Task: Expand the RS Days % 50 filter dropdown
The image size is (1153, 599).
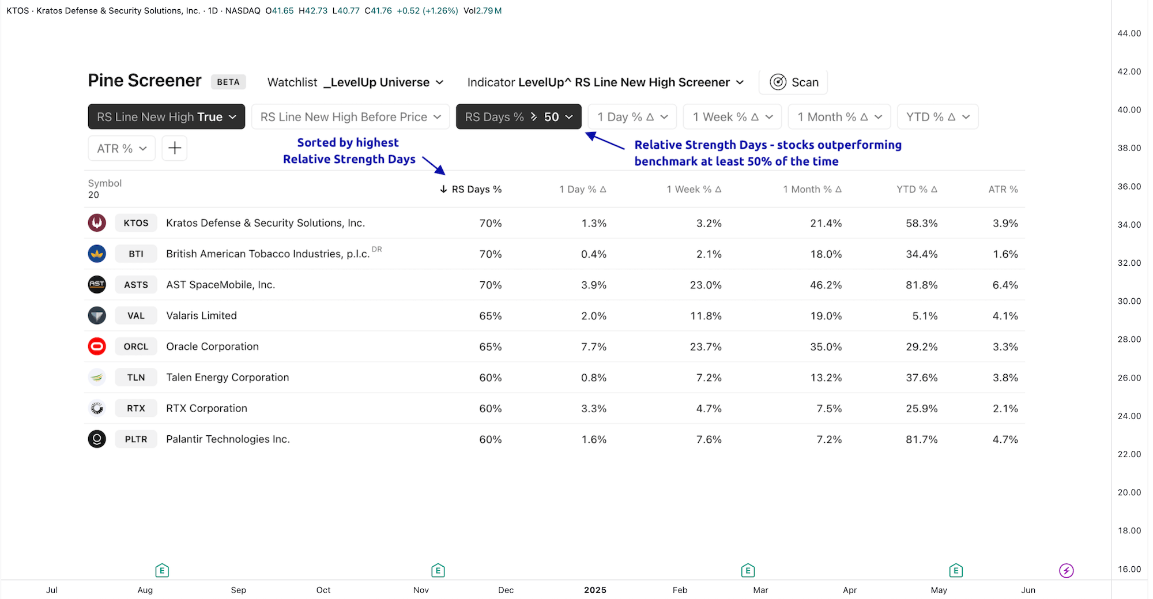Action: (569, 116)
